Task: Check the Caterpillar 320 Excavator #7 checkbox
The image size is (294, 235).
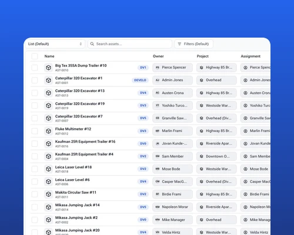Action: (35, 118)
